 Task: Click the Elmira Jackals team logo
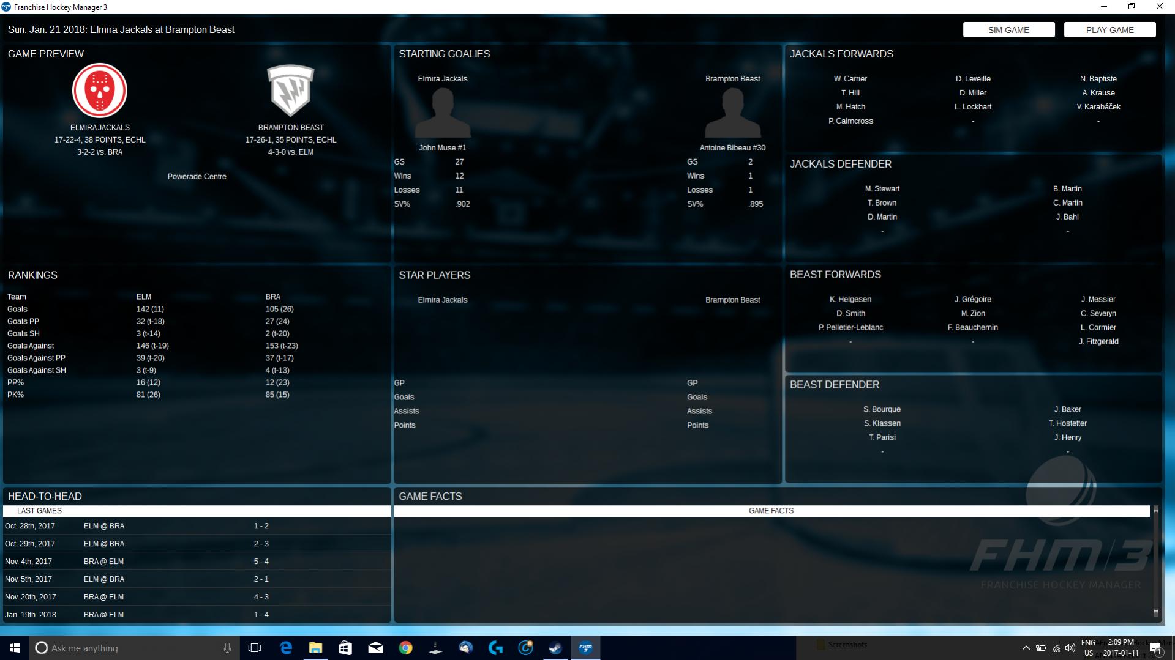[100, 91]
